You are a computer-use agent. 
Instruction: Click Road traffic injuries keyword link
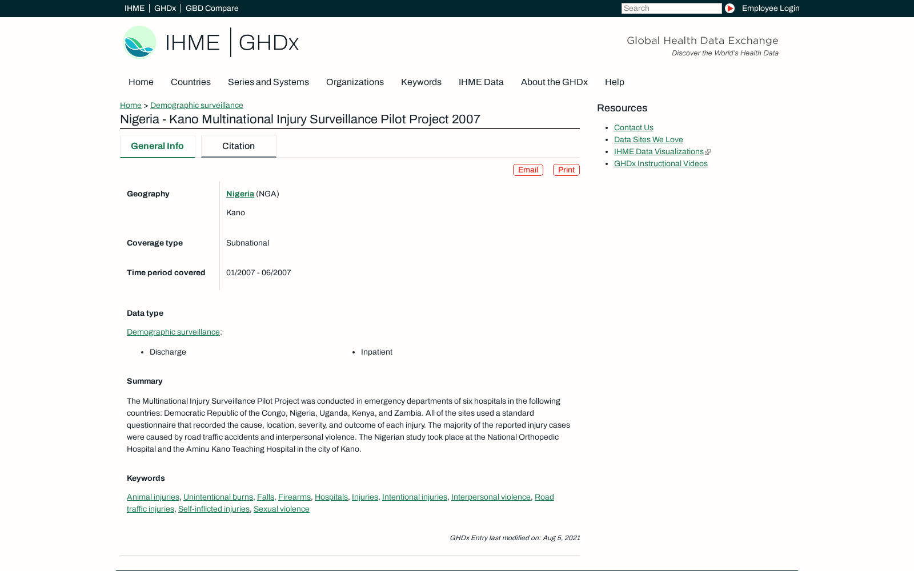coord(150,509)
